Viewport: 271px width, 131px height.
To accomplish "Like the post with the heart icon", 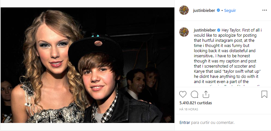I will [x=183, y=94].
